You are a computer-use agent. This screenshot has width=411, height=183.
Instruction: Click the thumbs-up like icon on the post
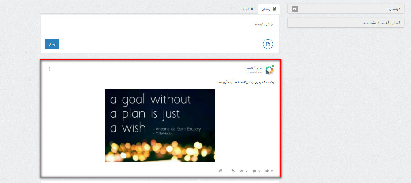point(267,171)
